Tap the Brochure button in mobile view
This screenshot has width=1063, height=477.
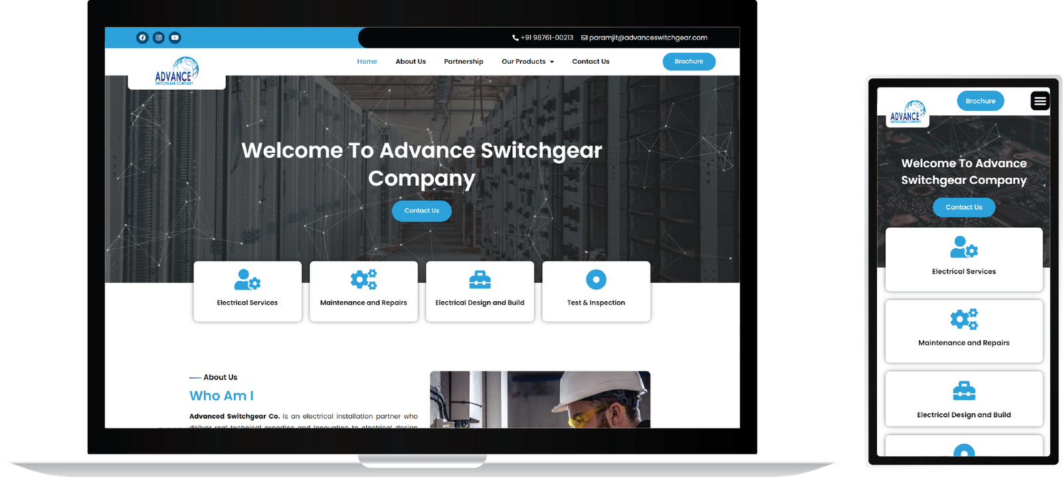click(981, 101)
